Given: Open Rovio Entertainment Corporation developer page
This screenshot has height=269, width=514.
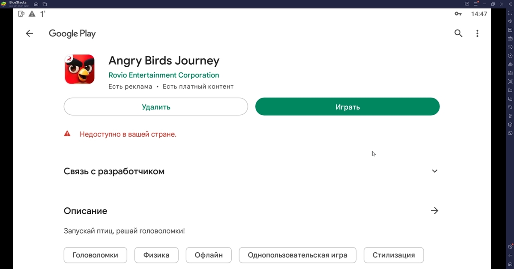Looking at the screenshot, I should [164, 75].
